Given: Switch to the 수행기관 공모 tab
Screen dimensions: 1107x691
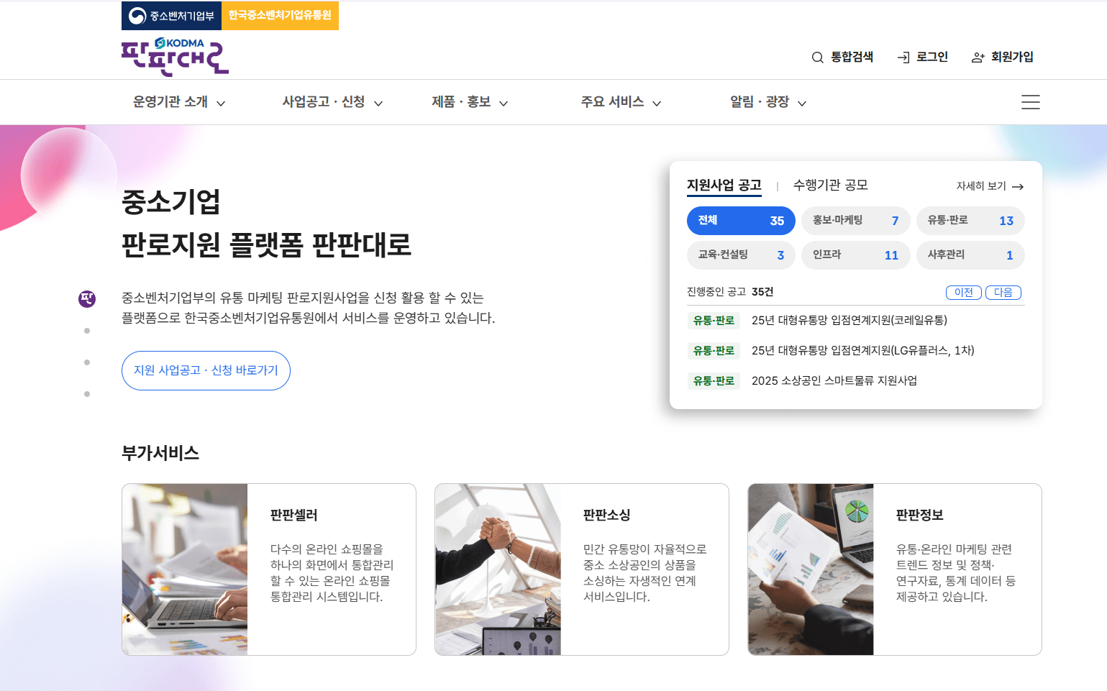Looking at the screenshot, I should [x=832, y=185].
